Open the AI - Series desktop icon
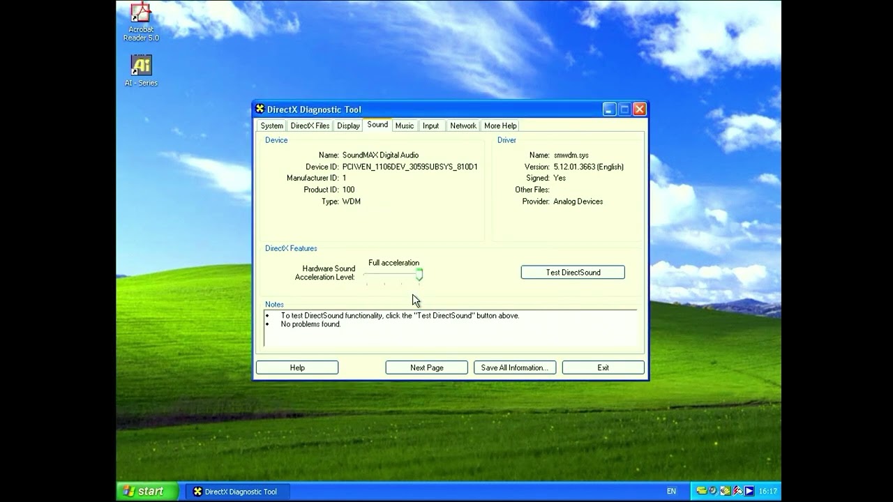The width and height of the screenshot is (893, 502). tap(141, 70)
